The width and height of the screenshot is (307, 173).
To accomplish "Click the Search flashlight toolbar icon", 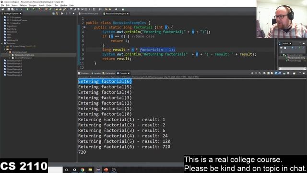I will coord(64,9).
